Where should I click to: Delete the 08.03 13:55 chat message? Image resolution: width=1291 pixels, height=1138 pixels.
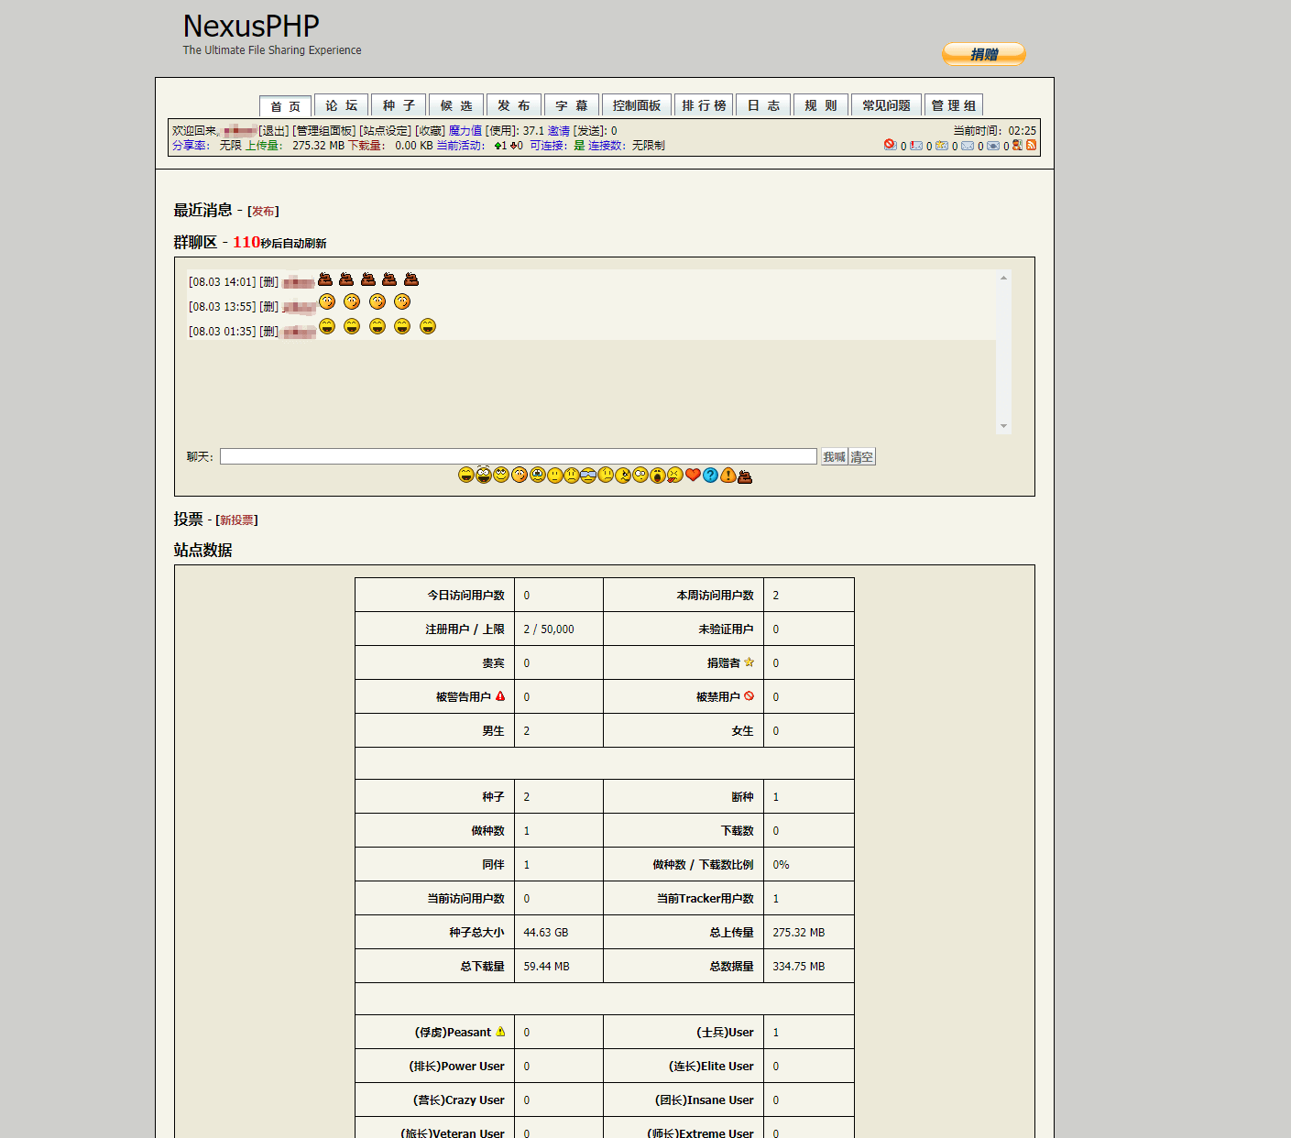click(269, 307)
